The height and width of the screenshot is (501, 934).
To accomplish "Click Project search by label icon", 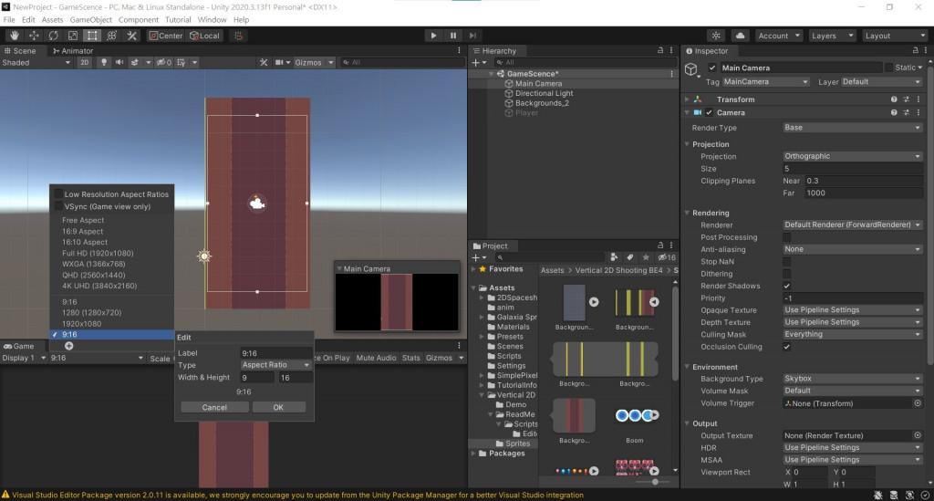I will (629, 257).
